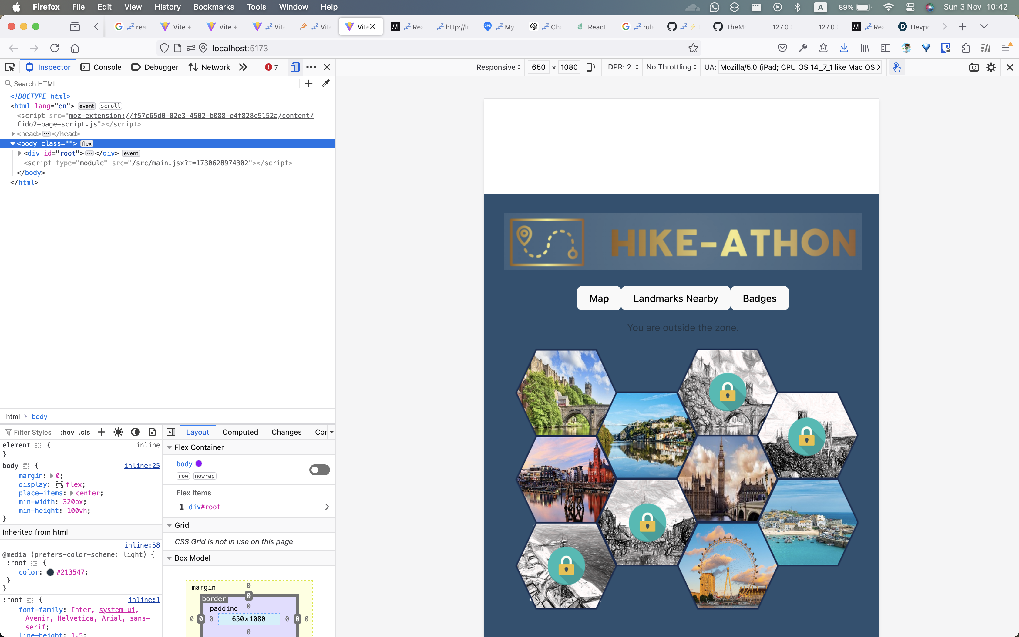Image resolution: width=1019 pixels, height=637 pixels.
Task: Toggle light color scheme simulation
Action: (x=118, y=432)
